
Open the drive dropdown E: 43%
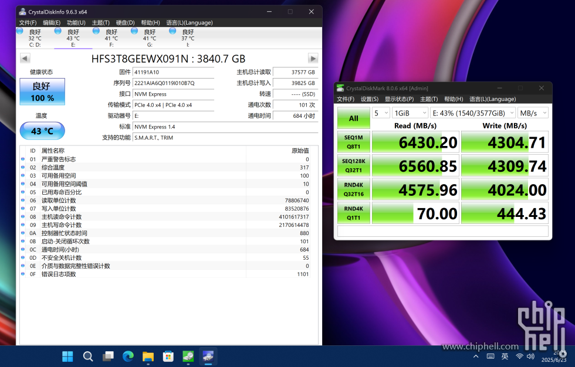tap(473, 113)
